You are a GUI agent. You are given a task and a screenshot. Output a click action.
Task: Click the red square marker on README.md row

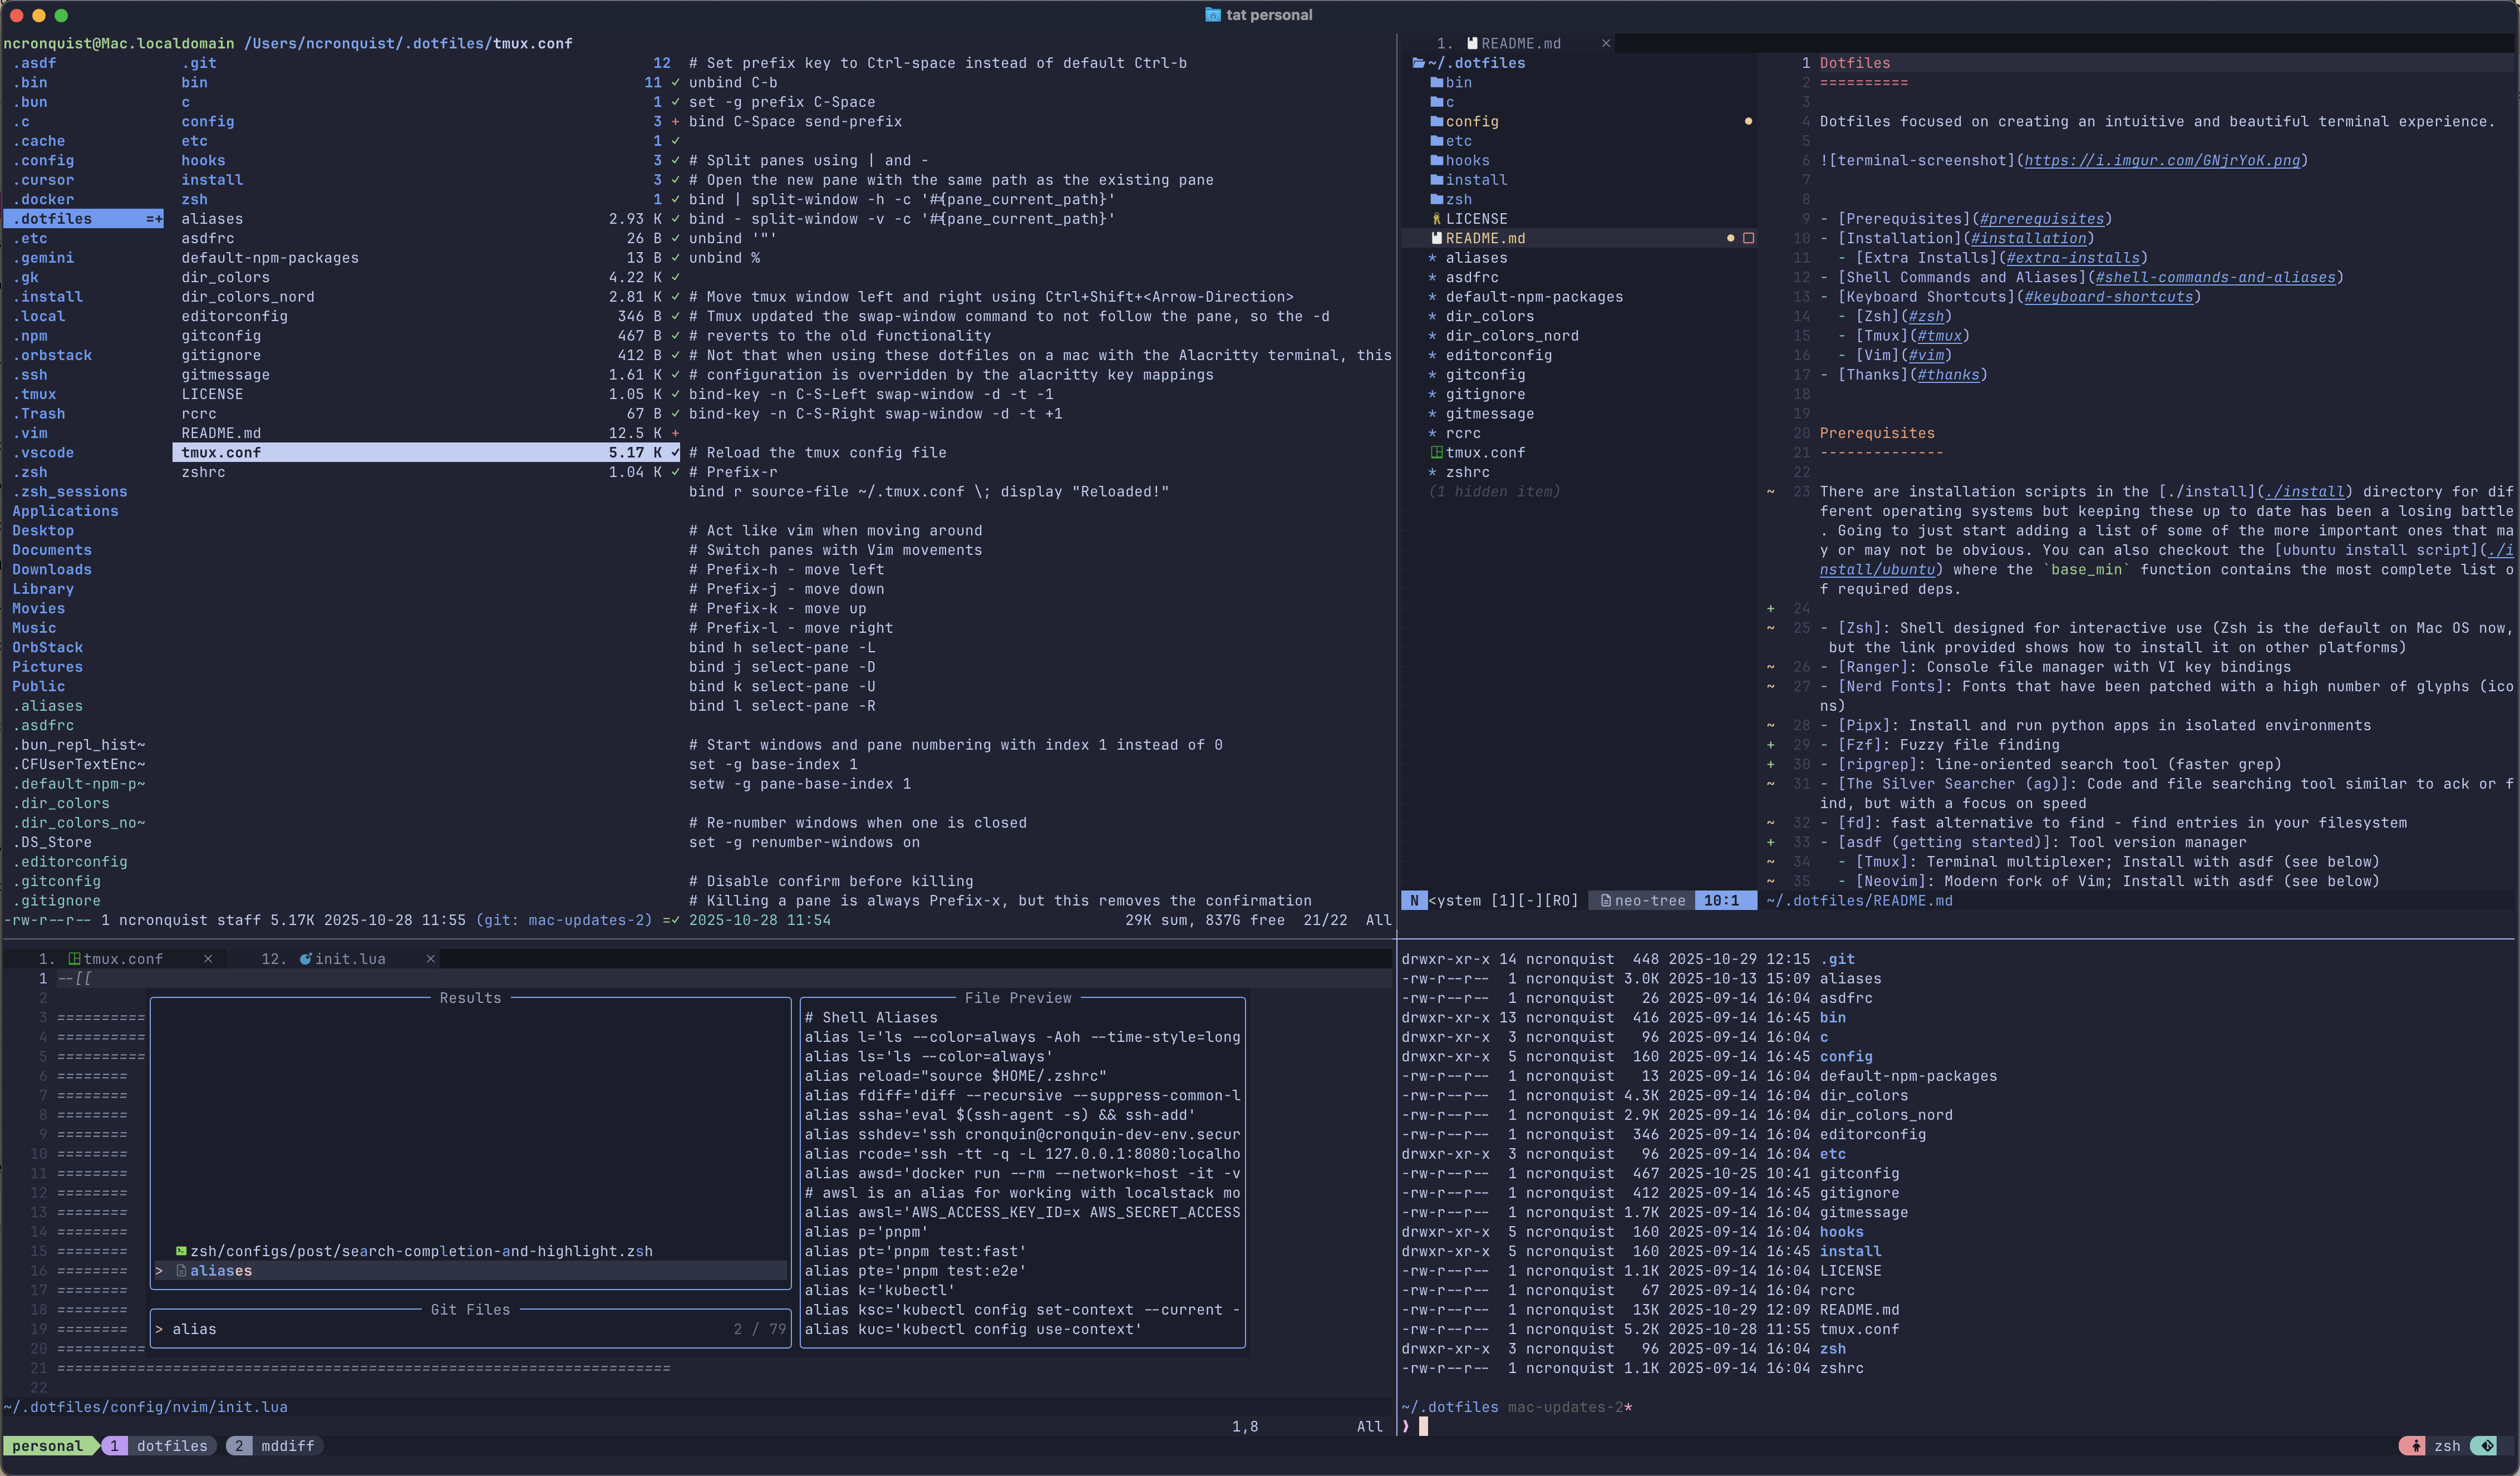(1748, 239)
